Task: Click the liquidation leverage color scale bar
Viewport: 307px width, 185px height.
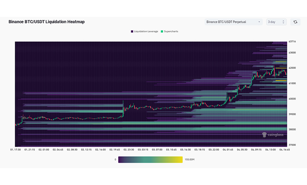Action: [150, 159]
